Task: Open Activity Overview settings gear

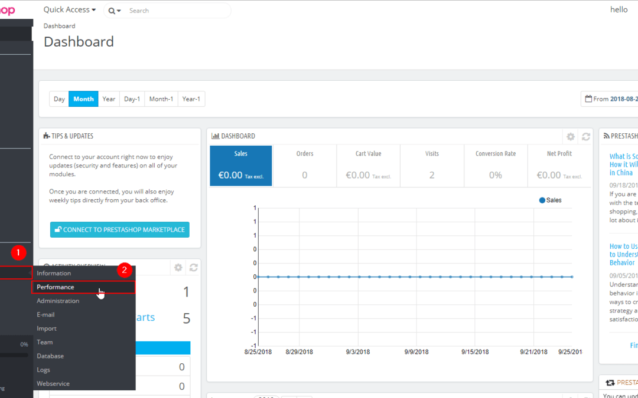Action: pyautogui.click(x=178, y=268)
